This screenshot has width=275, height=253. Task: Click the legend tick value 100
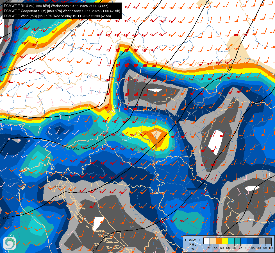pos(271,248)
